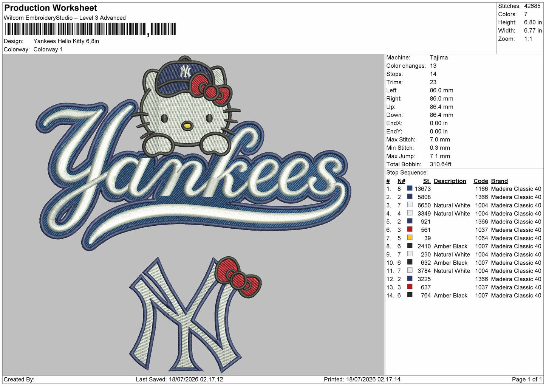Click code 1037 in stop row 6
546x386 pixels.
pyautogui.click(x=481, y=230)
